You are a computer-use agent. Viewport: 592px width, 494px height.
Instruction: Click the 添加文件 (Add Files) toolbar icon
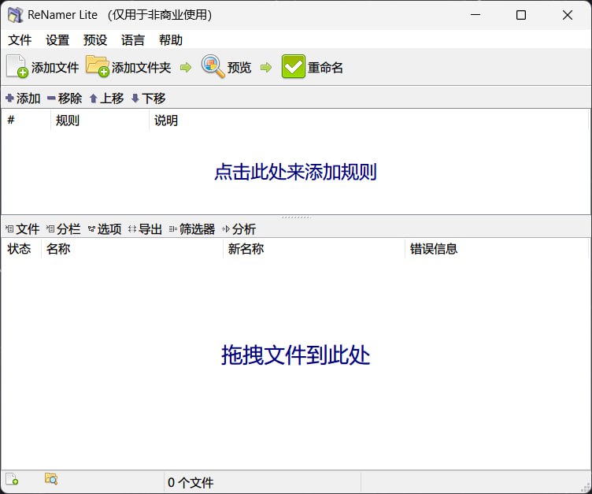click(17, 67)
